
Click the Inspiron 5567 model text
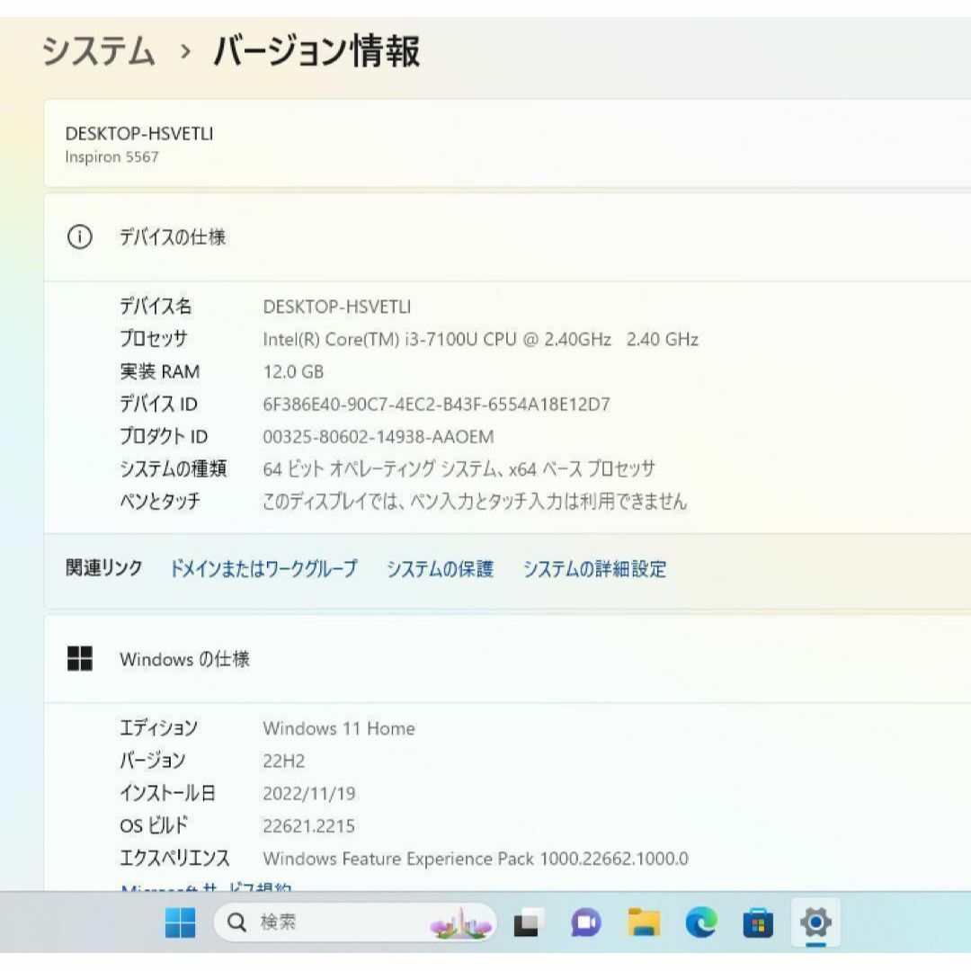click(x=112, y=157)
